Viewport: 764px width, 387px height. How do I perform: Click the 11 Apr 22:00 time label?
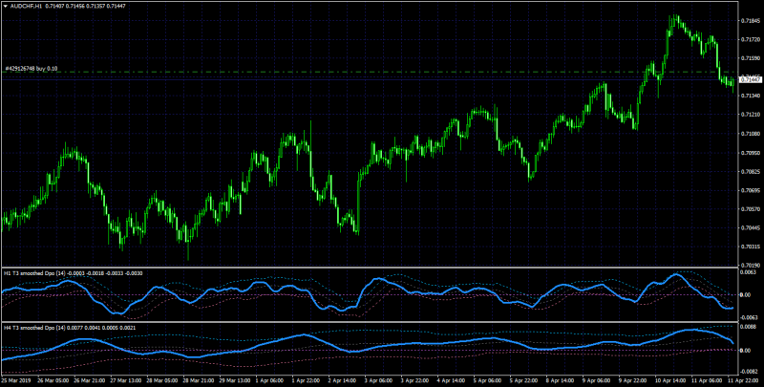(x=741, y=379)
